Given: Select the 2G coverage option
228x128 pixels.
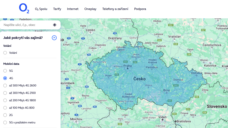Looking at the screenshot, I should coord(5,115).
